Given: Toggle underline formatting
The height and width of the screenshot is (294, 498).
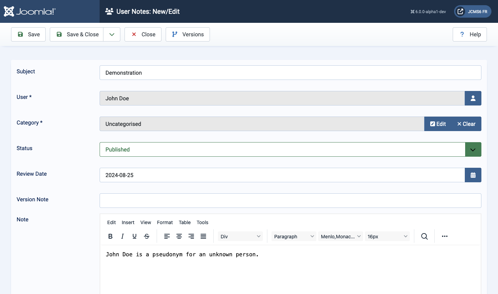Looking at the screenshot, I should pos(135,236).
